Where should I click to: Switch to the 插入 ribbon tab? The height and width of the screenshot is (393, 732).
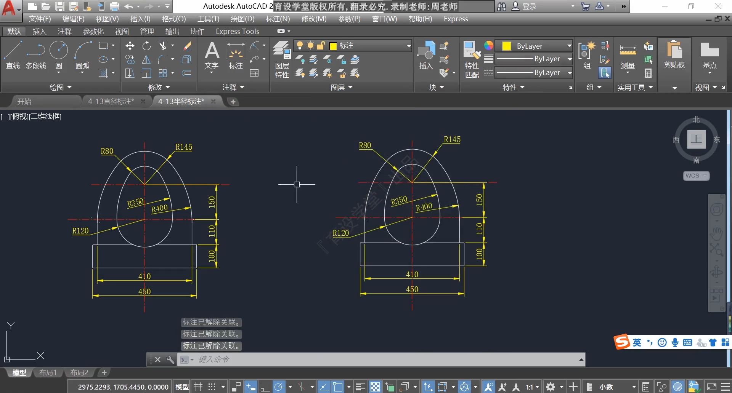(39, 31)
